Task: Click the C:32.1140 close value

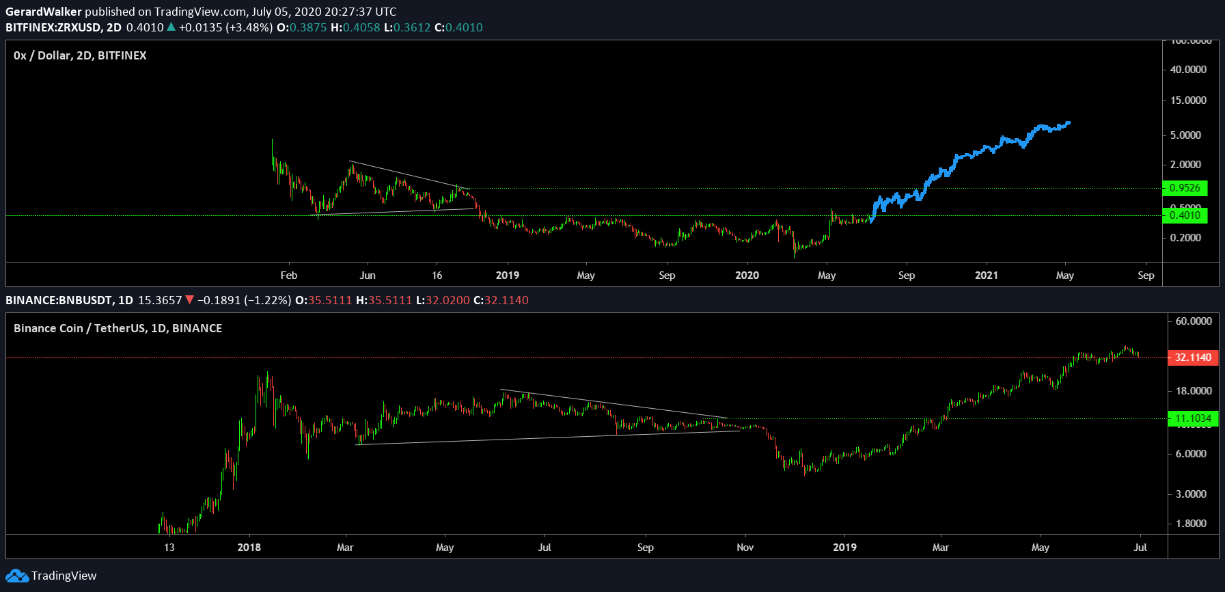Action: [x=501, y=300]
